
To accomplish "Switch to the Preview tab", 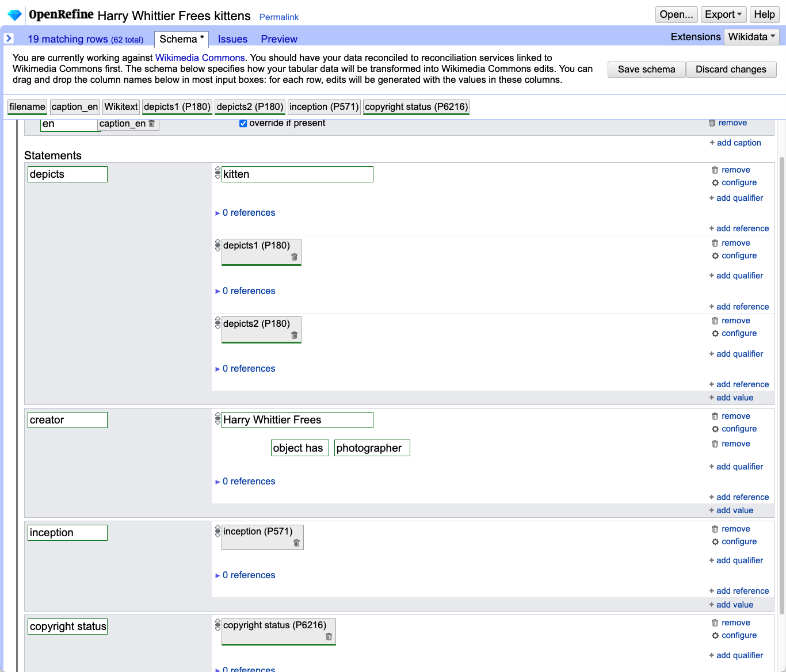I will coord(279,39).
